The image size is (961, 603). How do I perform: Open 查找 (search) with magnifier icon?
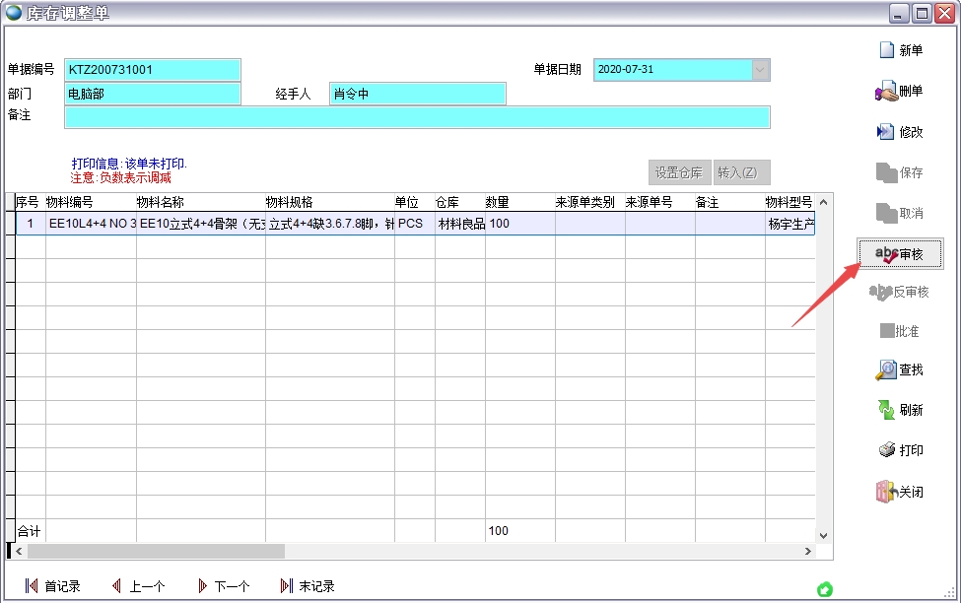(x=886, y=370)
